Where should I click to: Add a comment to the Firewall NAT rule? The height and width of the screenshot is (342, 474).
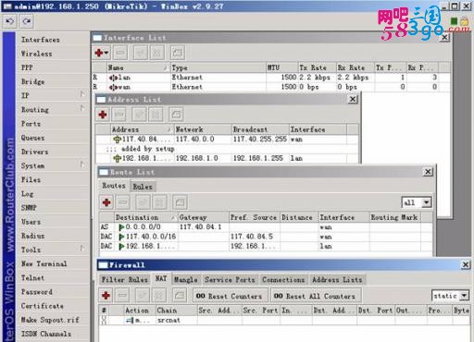click(x=180, y=296)
